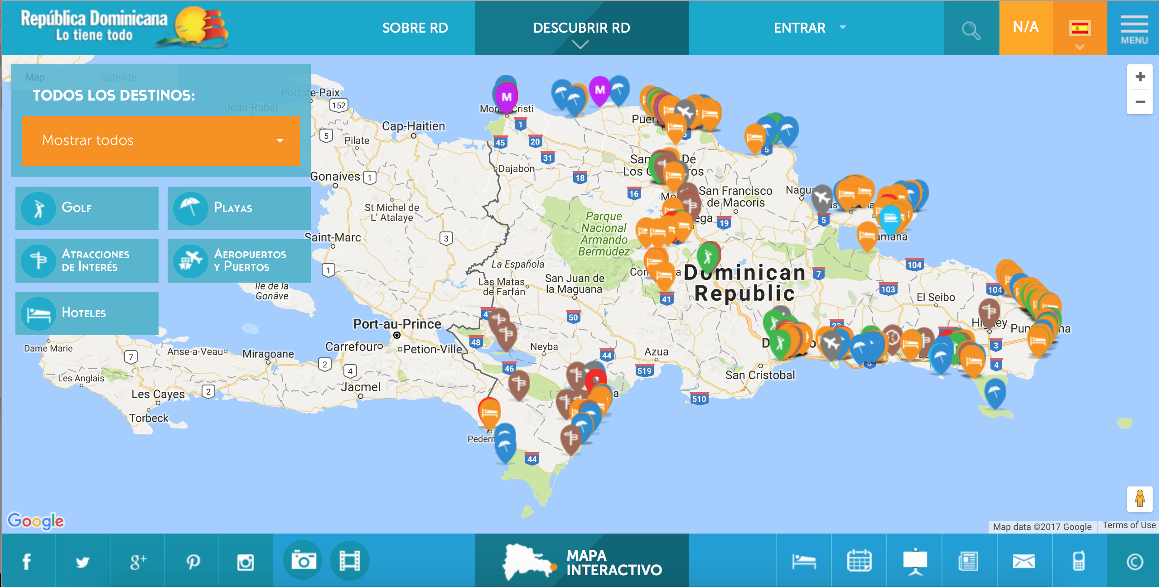
Task: Toggle the Golf category filter
Action: (87, 208)
